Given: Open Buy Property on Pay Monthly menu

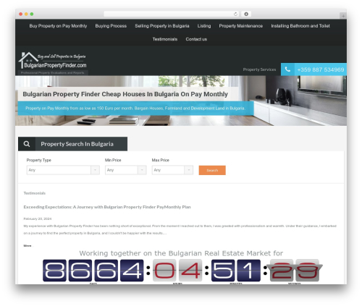Looking at the screenshot, I should (x=58, y=26).
